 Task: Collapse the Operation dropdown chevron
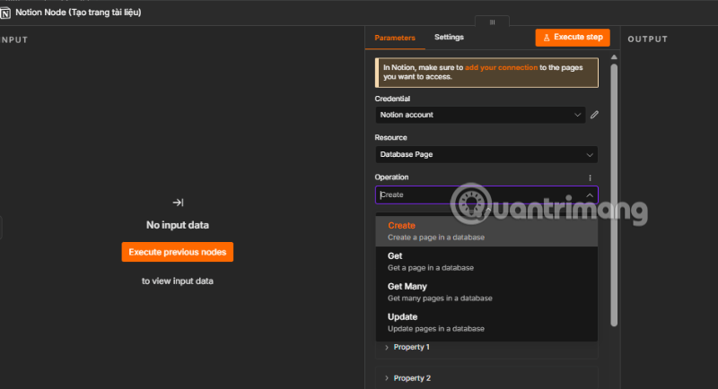tap(590, 195)
